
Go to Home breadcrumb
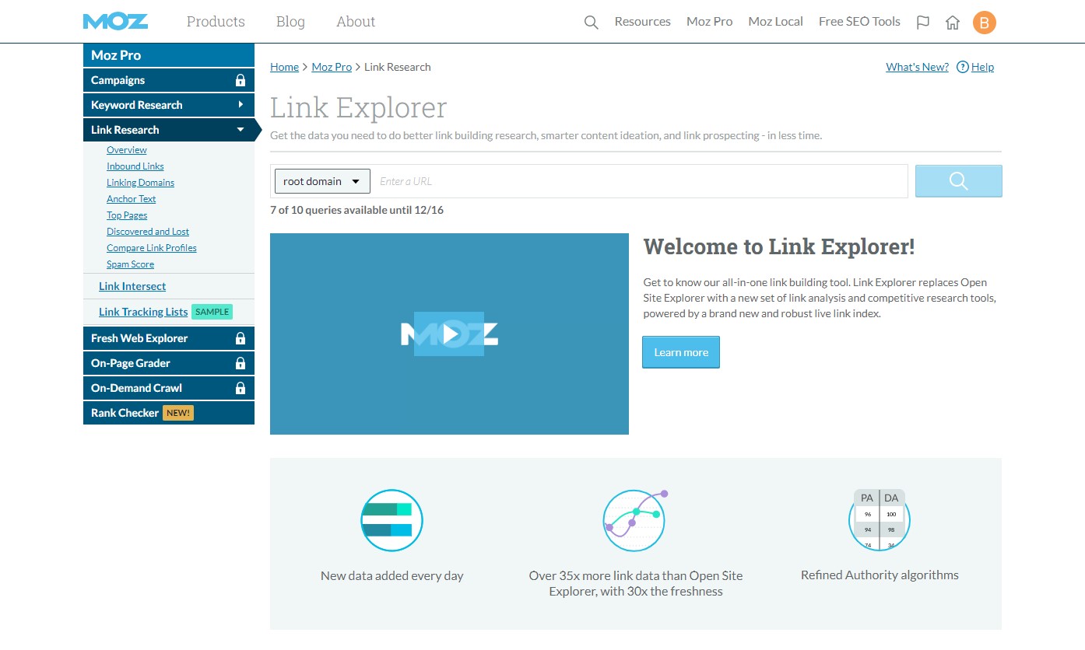(284, 67)
